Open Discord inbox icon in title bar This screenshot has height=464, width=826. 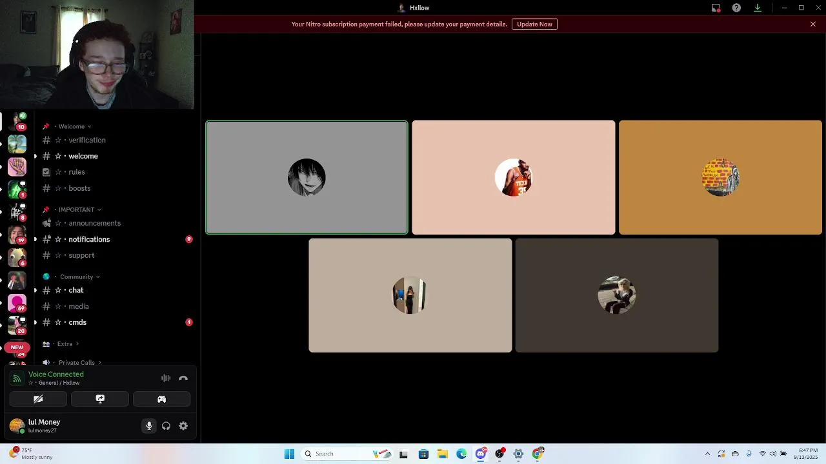(716, 8)
